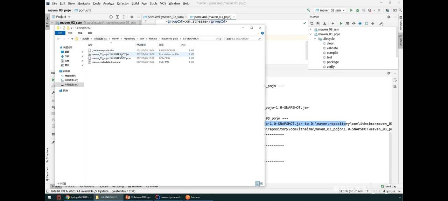Open the Refactor menu
This screenshot has height=201, width=448.
tap(123, 3)
